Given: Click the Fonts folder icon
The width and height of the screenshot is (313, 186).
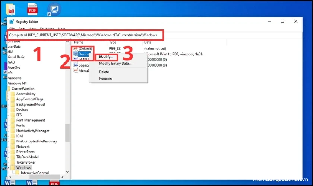Looking at the screenshot, I should (13, 125).
